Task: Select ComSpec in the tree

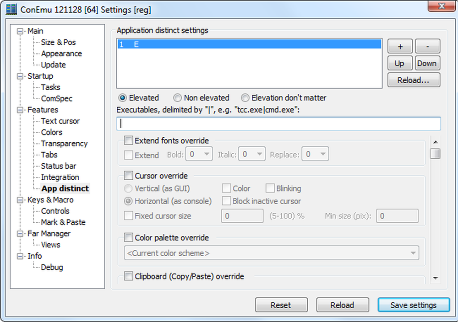Action: click(x=56, y=99)
